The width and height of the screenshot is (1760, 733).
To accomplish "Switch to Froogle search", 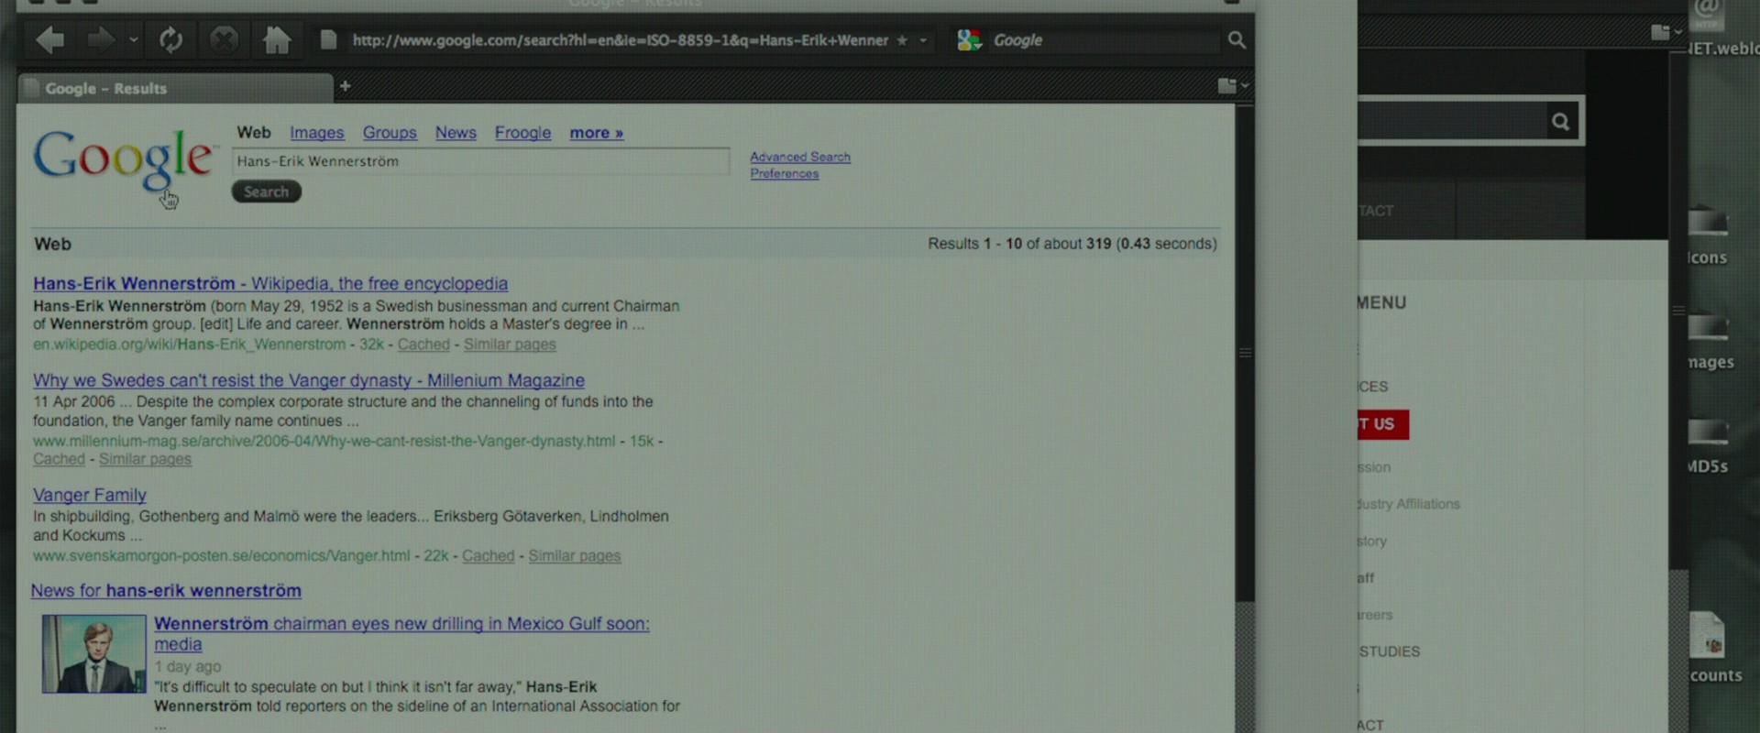I will tap(523, 133).
